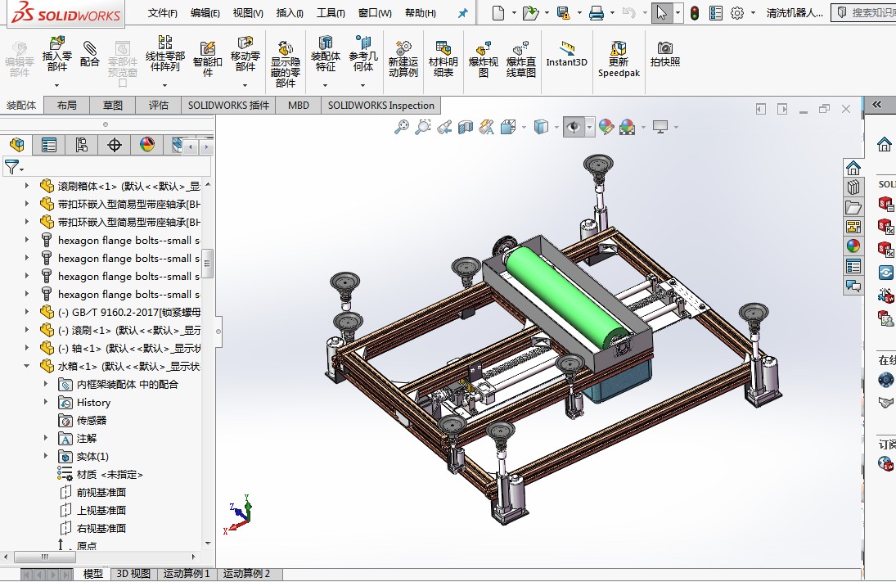The height and width of the screenshot is (582, 896).
Task: Click the Save floppy disk icon
Action: pos(564,12)
